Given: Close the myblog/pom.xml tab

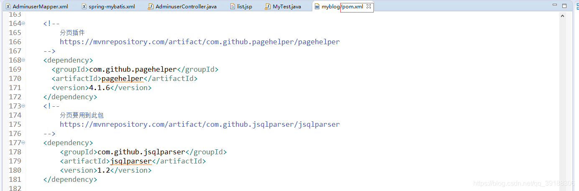Looking at the screenshot, I should (x=369, y=7).
